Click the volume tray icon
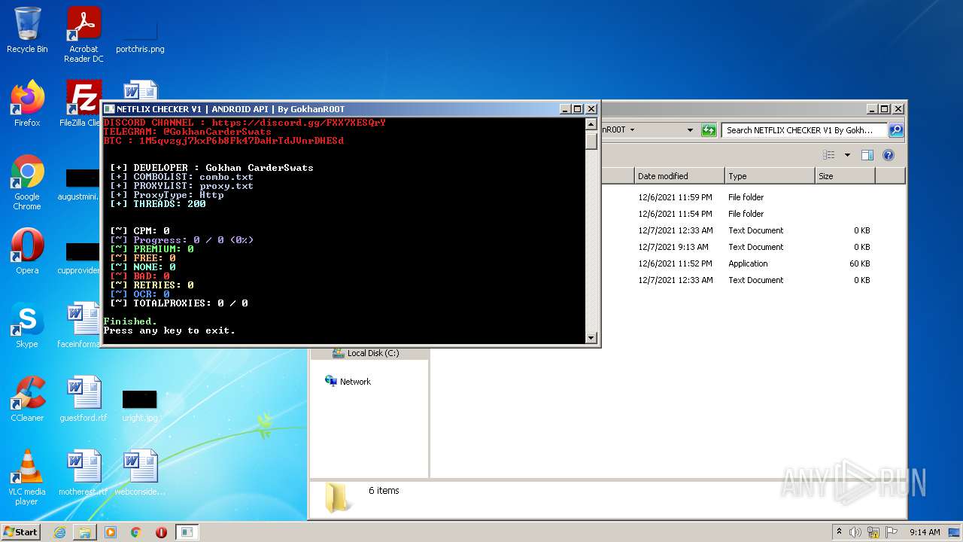The width and height of the screenshot is (963, 542). [855, 532]
